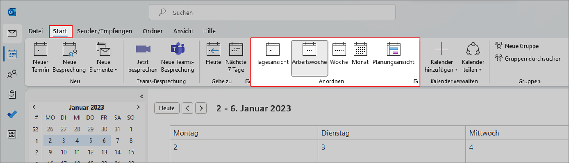Open the Ansicht ribbon tab
This screenshot has width=569, height=163.
coord(183,31)
